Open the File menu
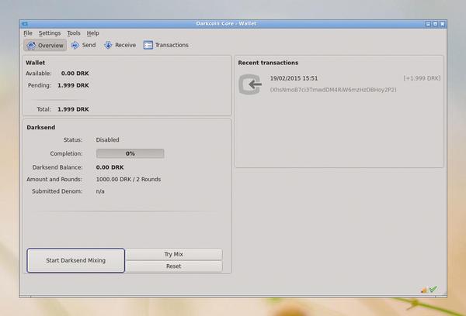 (x=28, y=33)
